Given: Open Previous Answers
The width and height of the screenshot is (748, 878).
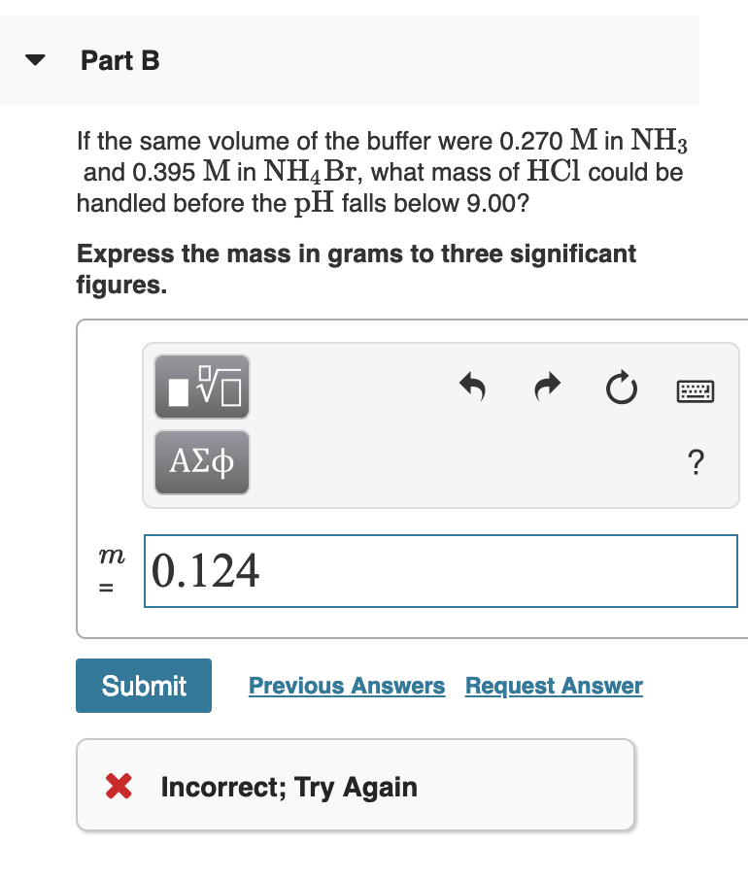Looking at the screenshot, I should [346, 686].
